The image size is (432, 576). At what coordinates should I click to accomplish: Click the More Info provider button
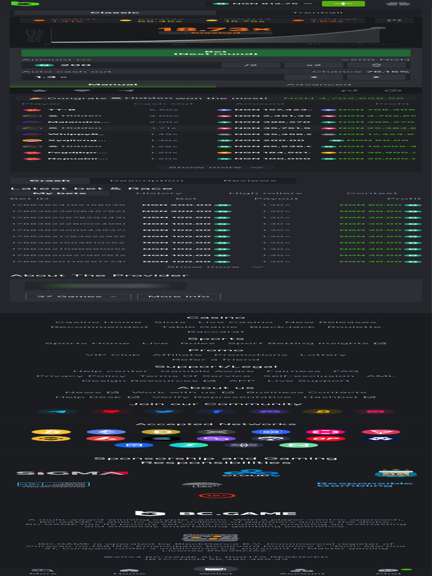pyautogui.click(x=179, y=296)
